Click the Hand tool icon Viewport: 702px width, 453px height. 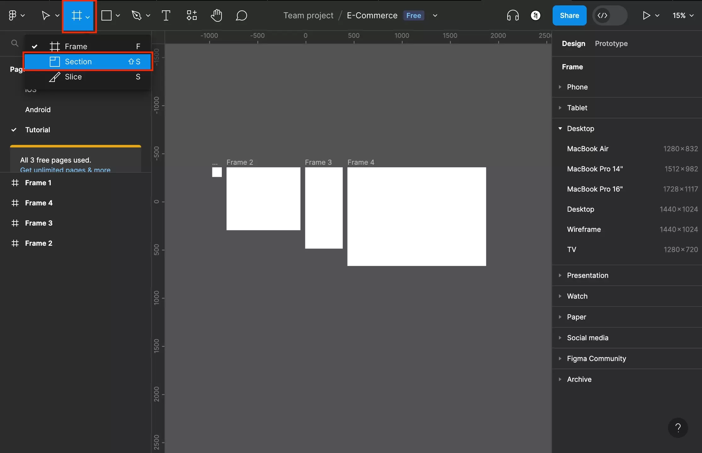[216, 15]
